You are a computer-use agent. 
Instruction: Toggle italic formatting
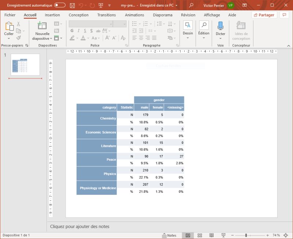point(78,31)
